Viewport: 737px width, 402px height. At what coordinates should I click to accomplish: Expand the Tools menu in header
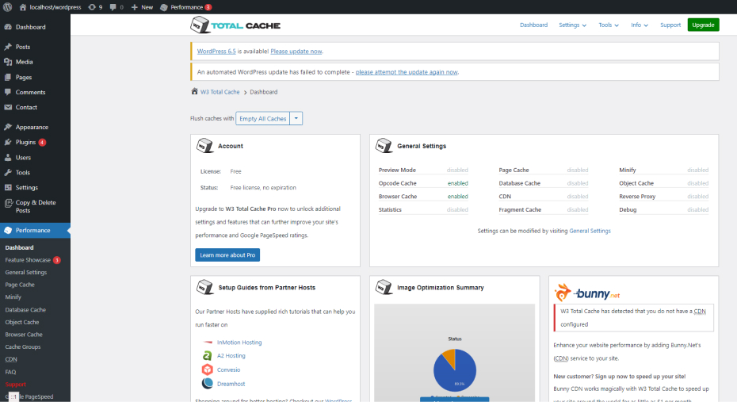(609, 25)
